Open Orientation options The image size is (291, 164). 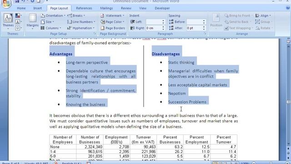click(53, 15)
